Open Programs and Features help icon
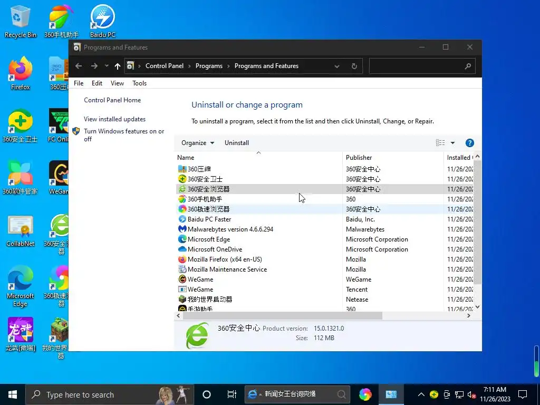This screenshot has width=540, height=405. [469, 143]
